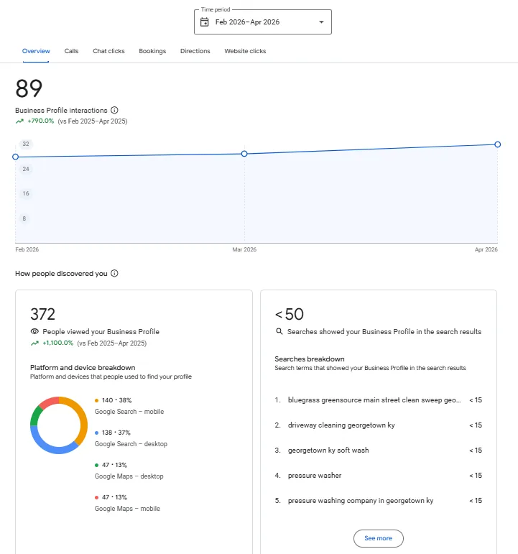
Task: Select the Mar 2026 chart data point
Action: pos(244,154)
